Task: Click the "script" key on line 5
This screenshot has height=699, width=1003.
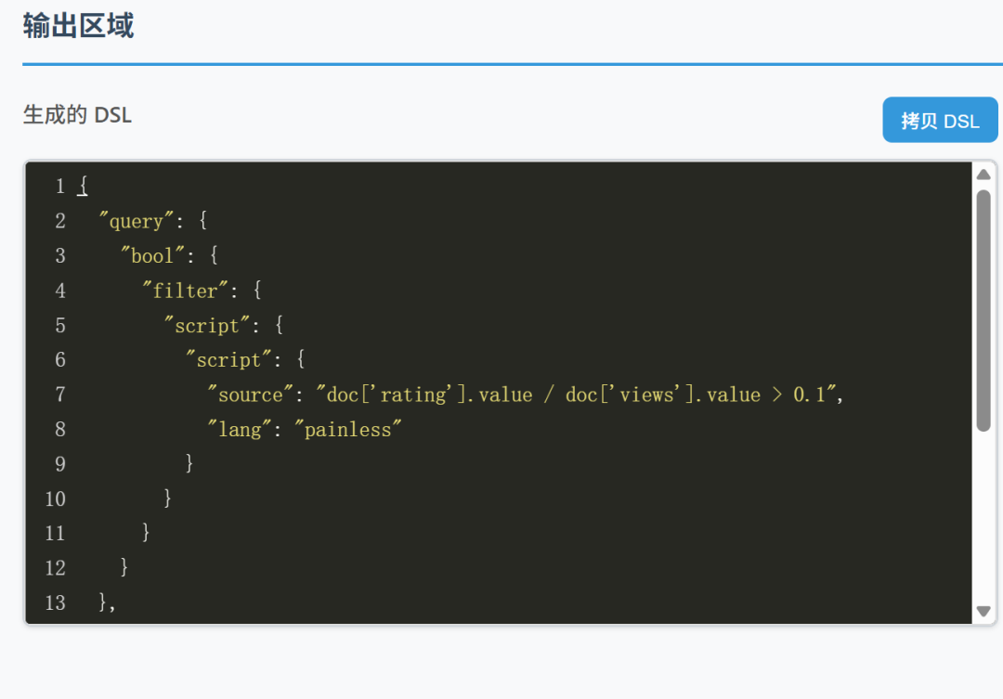Action: 206,325
